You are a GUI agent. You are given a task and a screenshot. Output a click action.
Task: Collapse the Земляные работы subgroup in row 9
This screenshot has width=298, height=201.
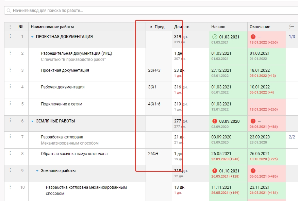37,171
